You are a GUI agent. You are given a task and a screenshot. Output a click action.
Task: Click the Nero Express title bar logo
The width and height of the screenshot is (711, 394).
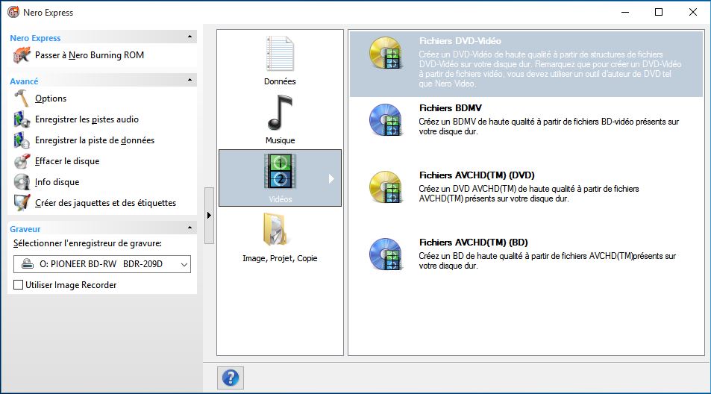pos(13,12)
